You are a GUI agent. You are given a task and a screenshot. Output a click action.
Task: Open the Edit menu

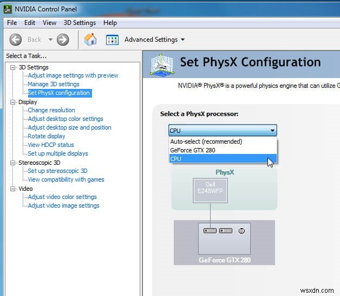30,23
